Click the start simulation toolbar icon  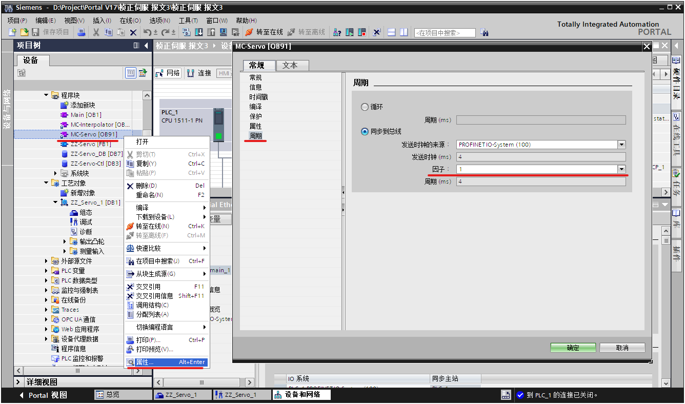pyautogui.click(x=224, y=32)
